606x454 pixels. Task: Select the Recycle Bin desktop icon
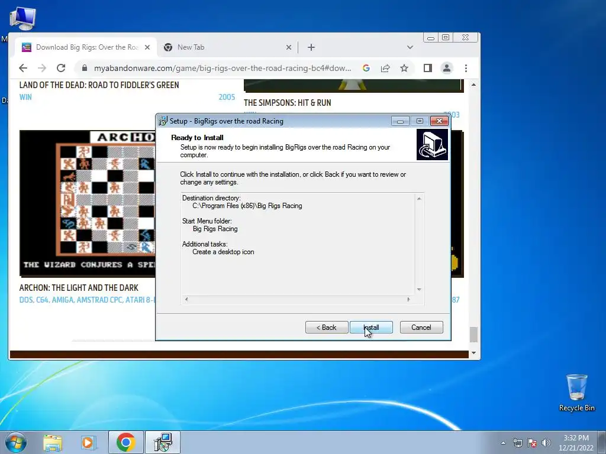[x=576, y=393]
